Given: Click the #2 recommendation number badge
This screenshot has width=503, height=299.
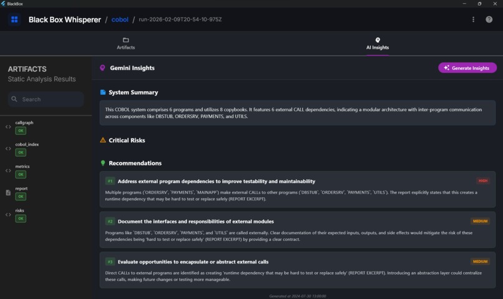Looking at the screenshot, I should 110,222.
